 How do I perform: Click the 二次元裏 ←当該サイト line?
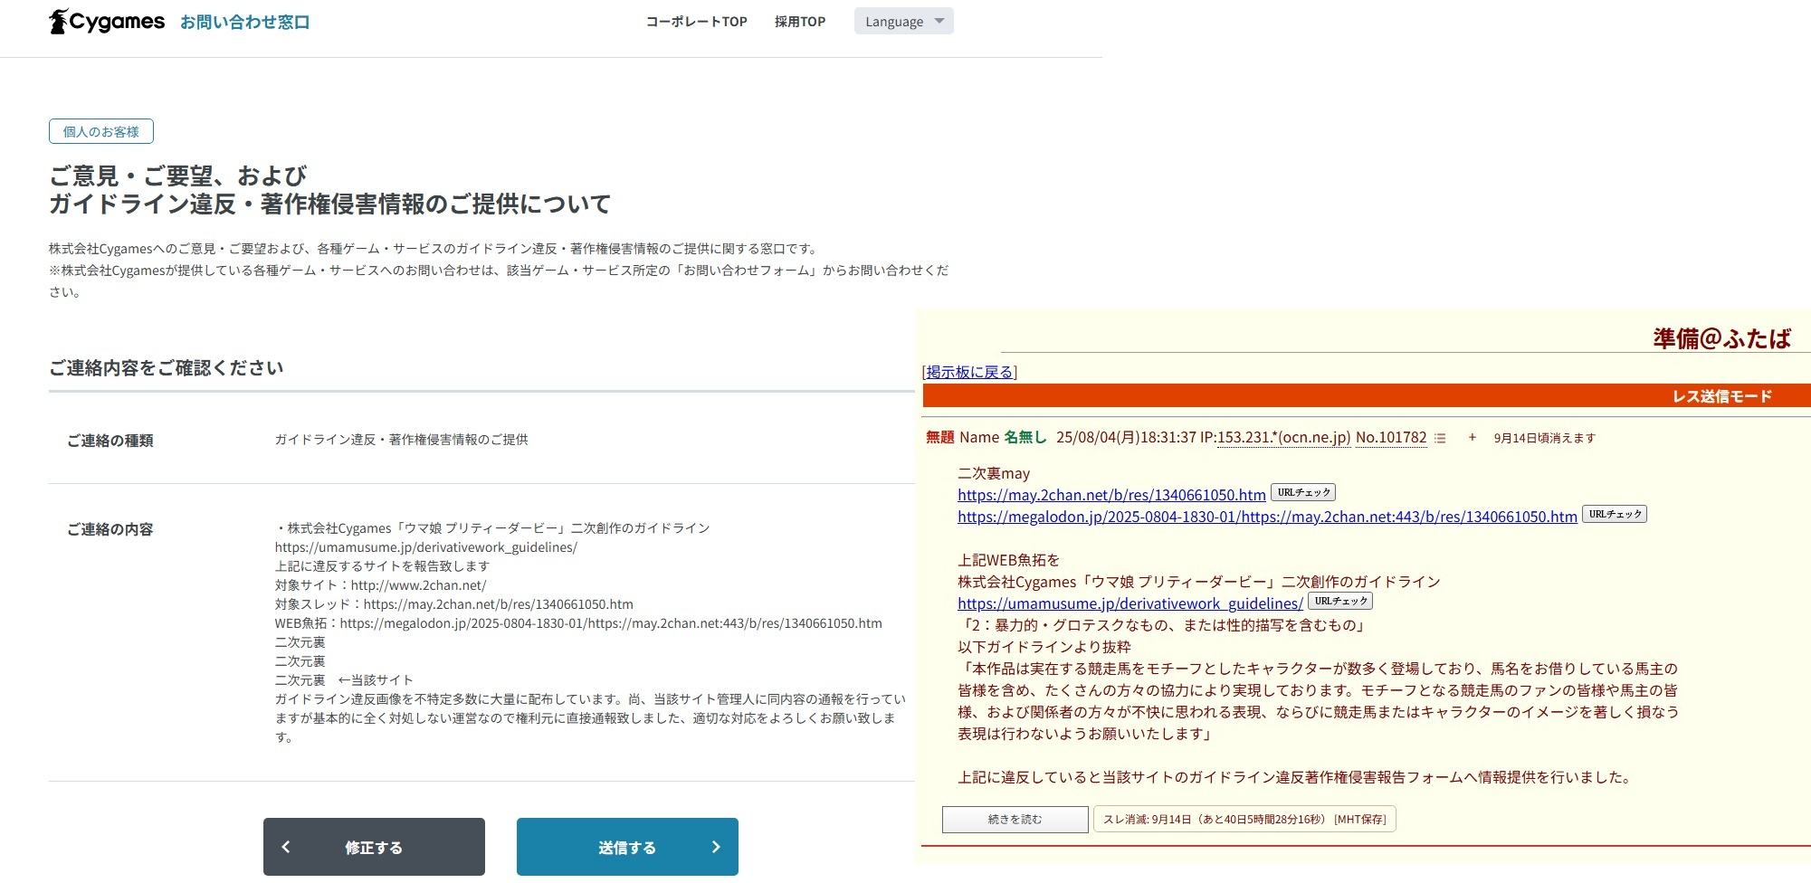[x=344, y=680]
